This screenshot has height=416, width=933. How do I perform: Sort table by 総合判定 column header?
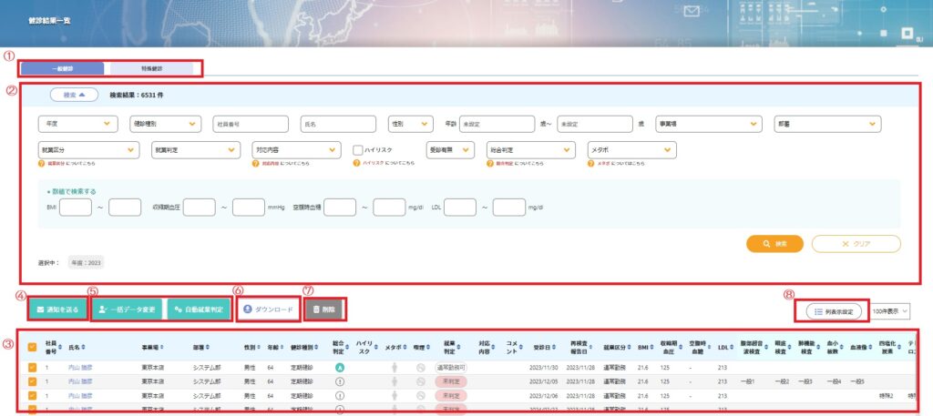[x=341, y=347]
